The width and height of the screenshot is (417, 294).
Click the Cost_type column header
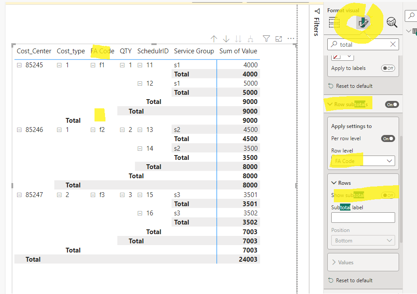pyautogui.click(x=71, y=51)
